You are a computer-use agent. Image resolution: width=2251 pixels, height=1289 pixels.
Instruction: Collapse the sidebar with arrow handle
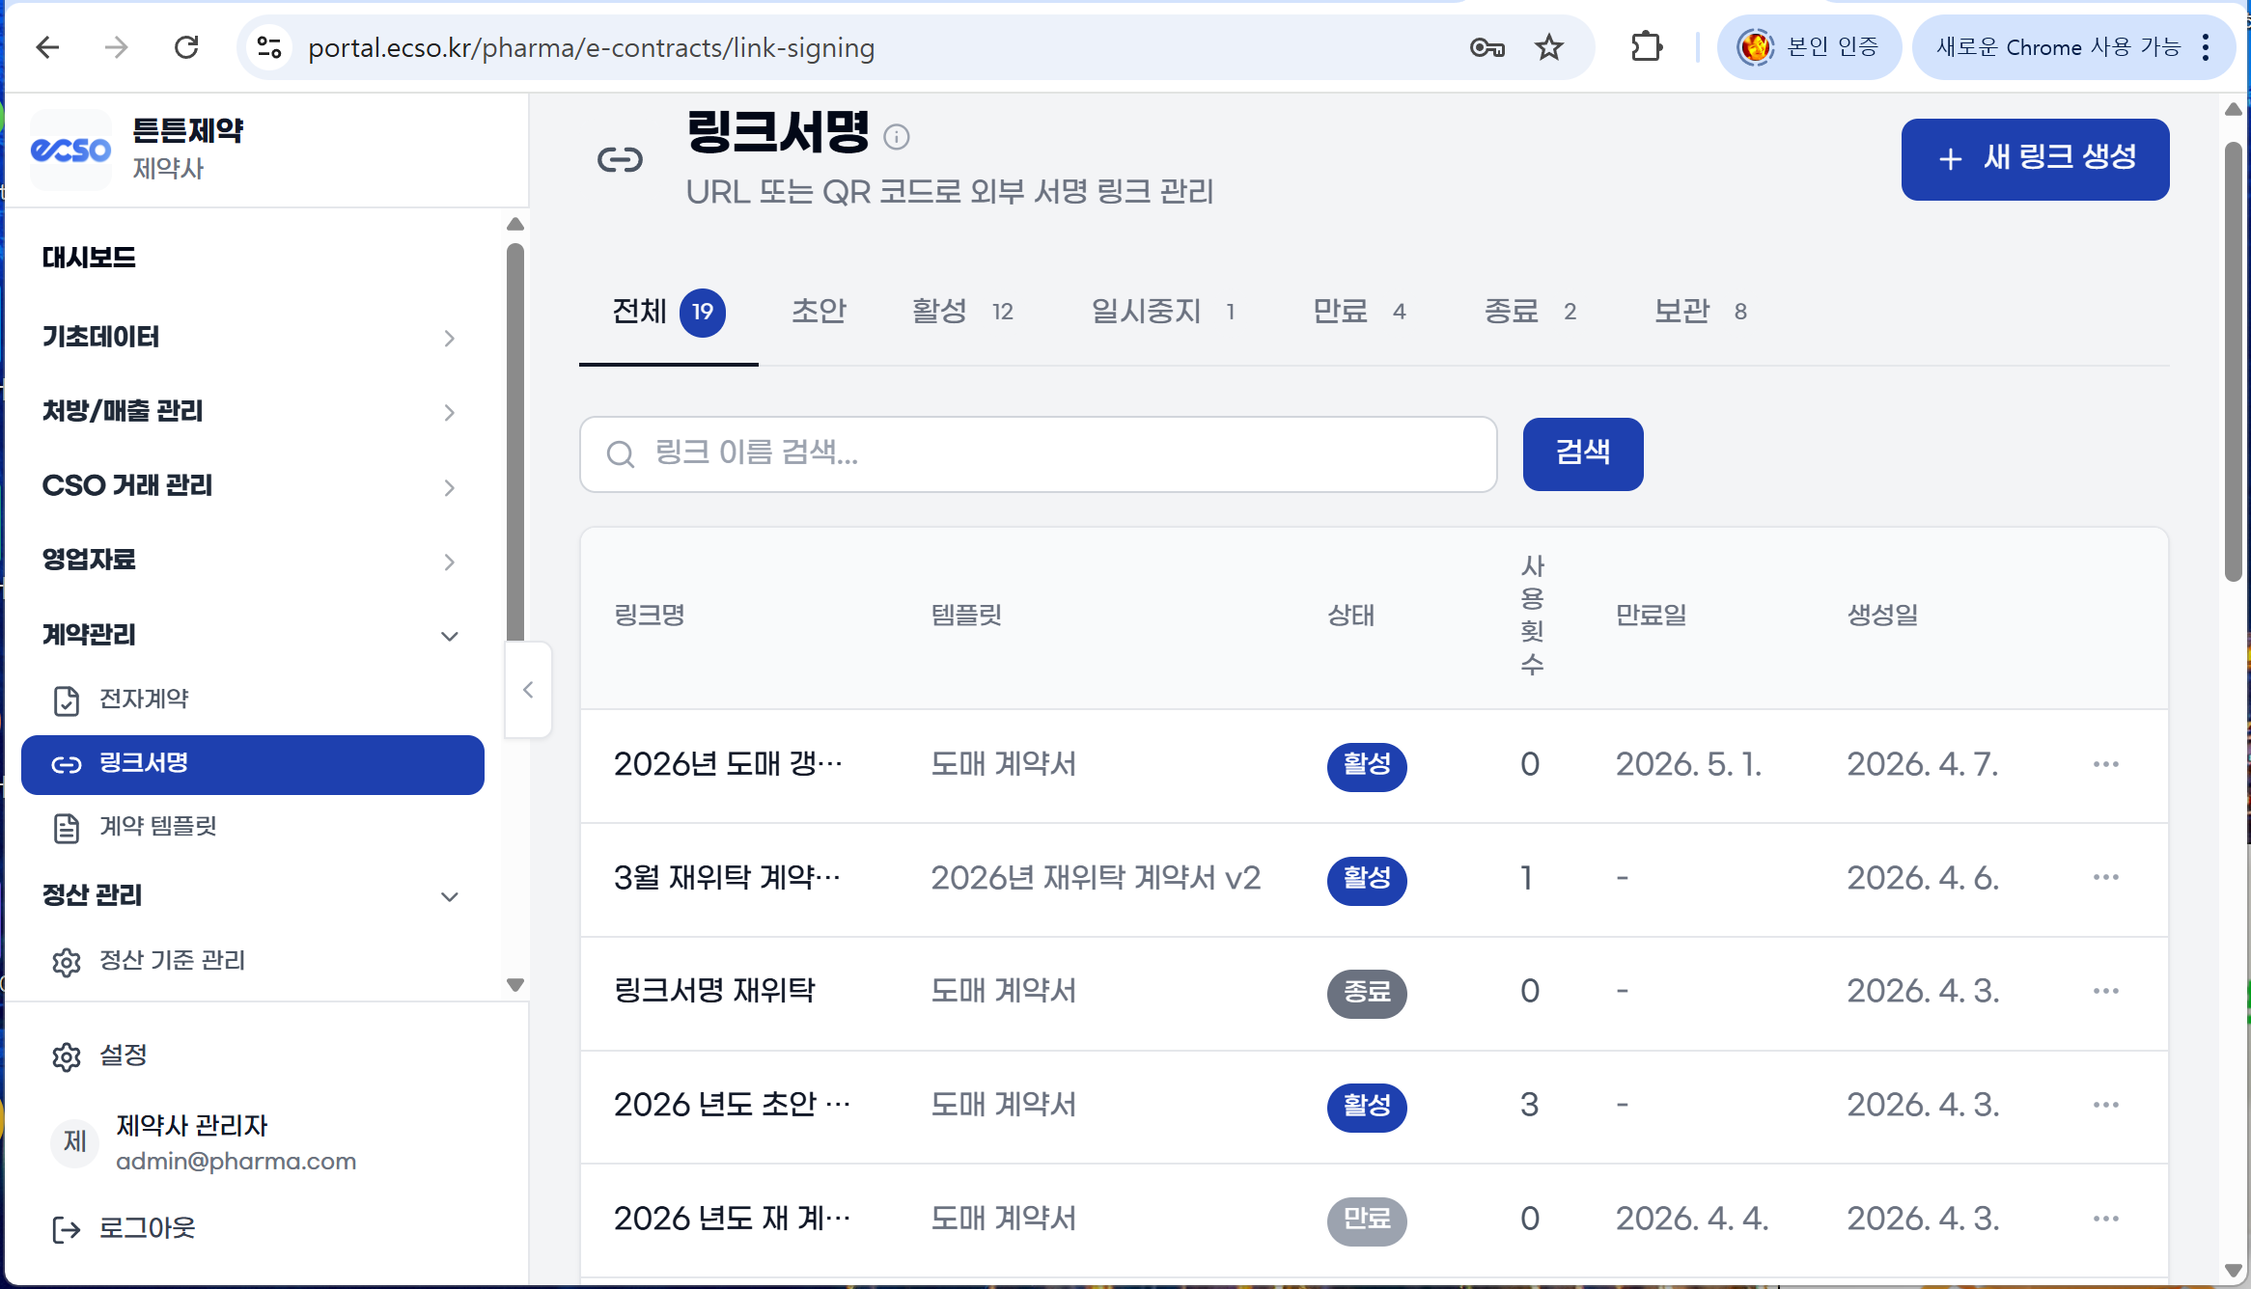point(528,690)
